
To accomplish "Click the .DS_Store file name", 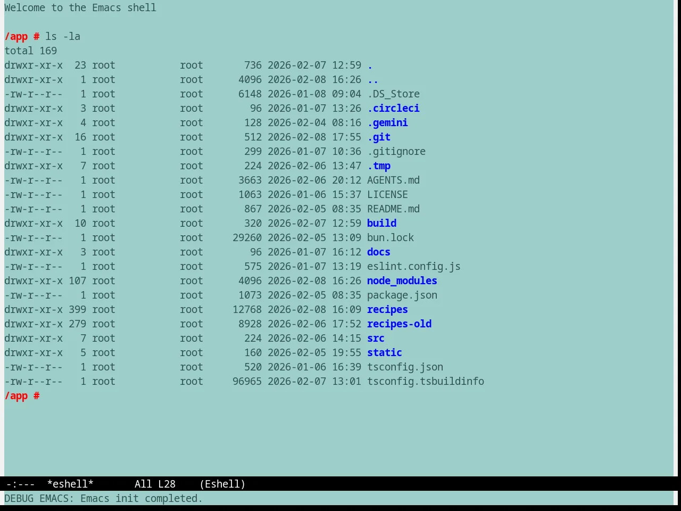I will click(393, 94).
